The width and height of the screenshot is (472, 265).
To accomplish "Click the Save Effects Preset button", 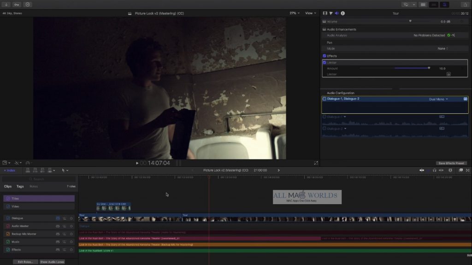I will (x=451, y=163).
